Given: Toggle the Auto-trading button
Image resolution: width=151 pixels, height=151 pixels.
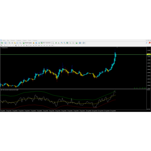Looking at the screenshot, I should tap(46, 43).
